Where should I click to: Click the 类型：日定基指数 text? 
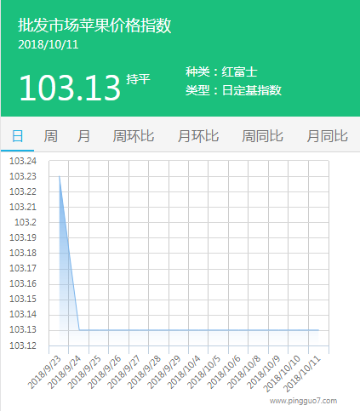tap(233, 90)
